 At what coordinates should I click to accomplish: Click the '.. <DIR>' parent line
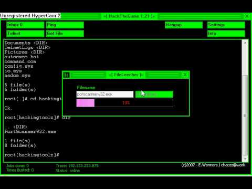[16, 127]
